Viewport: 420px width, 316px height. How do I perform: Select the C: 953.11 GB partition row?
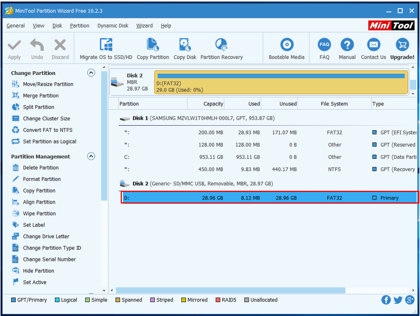point(268,157)
